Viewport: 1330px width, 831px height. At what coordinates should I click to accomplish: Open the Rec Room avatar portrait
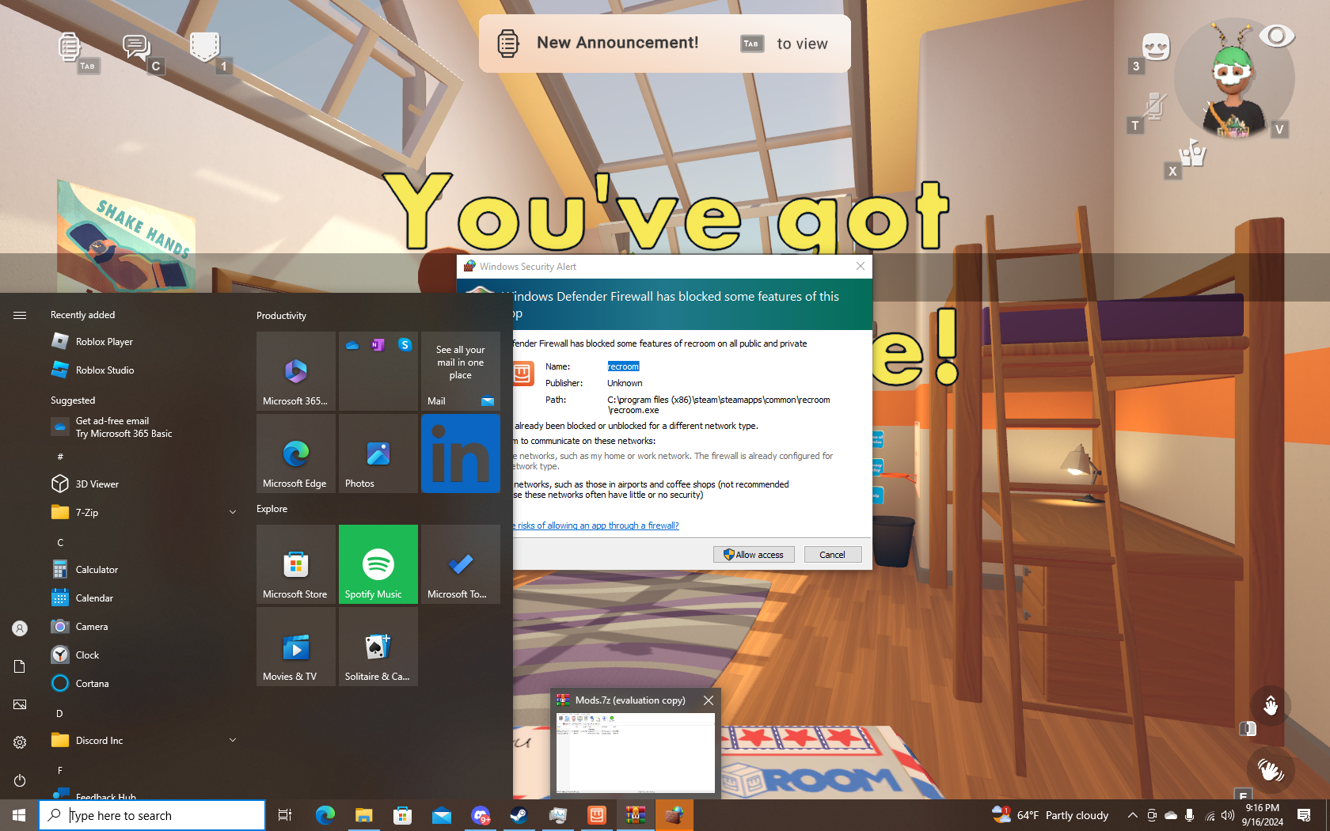point(1233,79)
